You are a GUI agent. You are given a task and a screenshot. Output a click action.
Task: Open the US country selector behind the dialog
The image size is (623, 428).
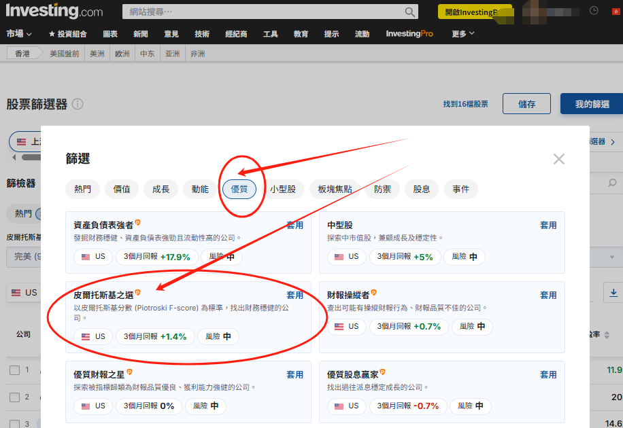tap(24, 293)
